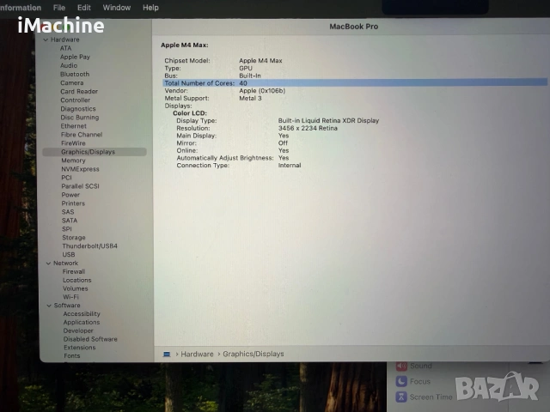Open the Edit menu
Image resolution: width=550 pixels, height=412 pixels.
click(84, 8)
